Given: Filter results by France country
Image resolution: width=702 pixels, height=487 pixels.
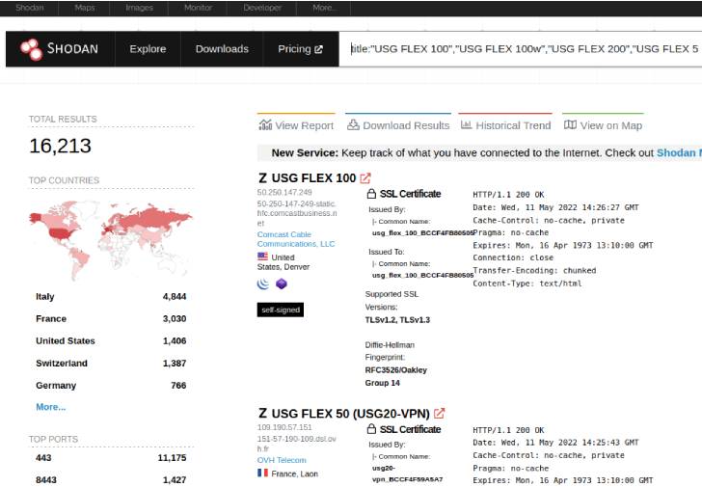Looking at the screenshot, I should coord(111,318).
